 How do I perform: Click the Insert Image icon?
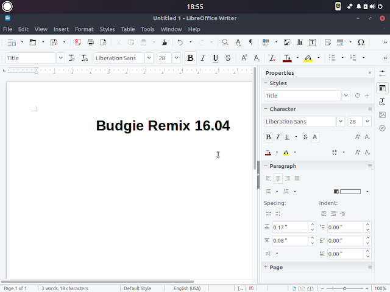[287, 42]
